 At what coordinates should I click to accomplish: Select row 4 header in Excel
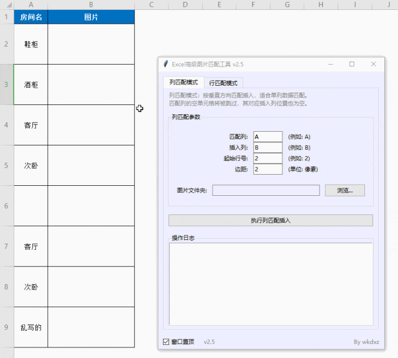point(7,125)
